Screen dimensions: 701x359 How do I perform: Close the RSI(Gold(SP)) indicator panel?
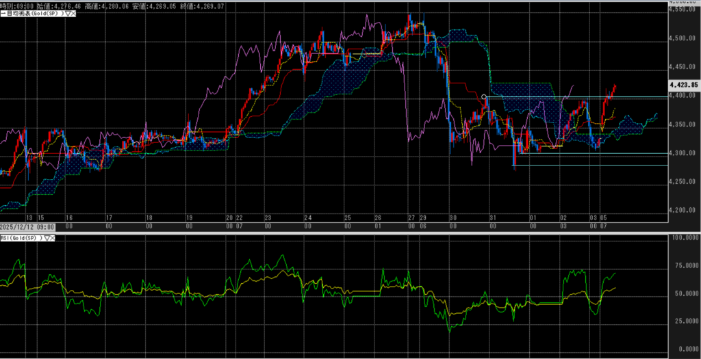pyautogui.click(x=54, y=238)
